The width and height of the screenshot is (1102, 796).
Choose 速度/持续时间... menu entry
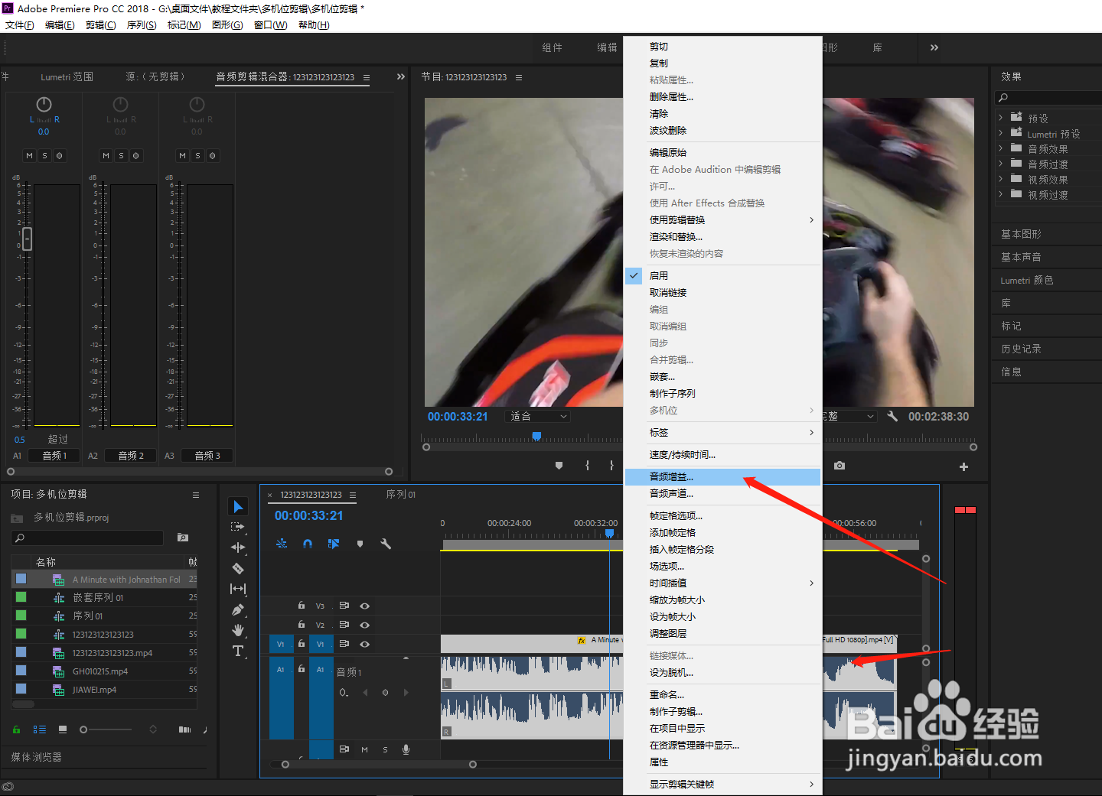click(x=722, y=454)
